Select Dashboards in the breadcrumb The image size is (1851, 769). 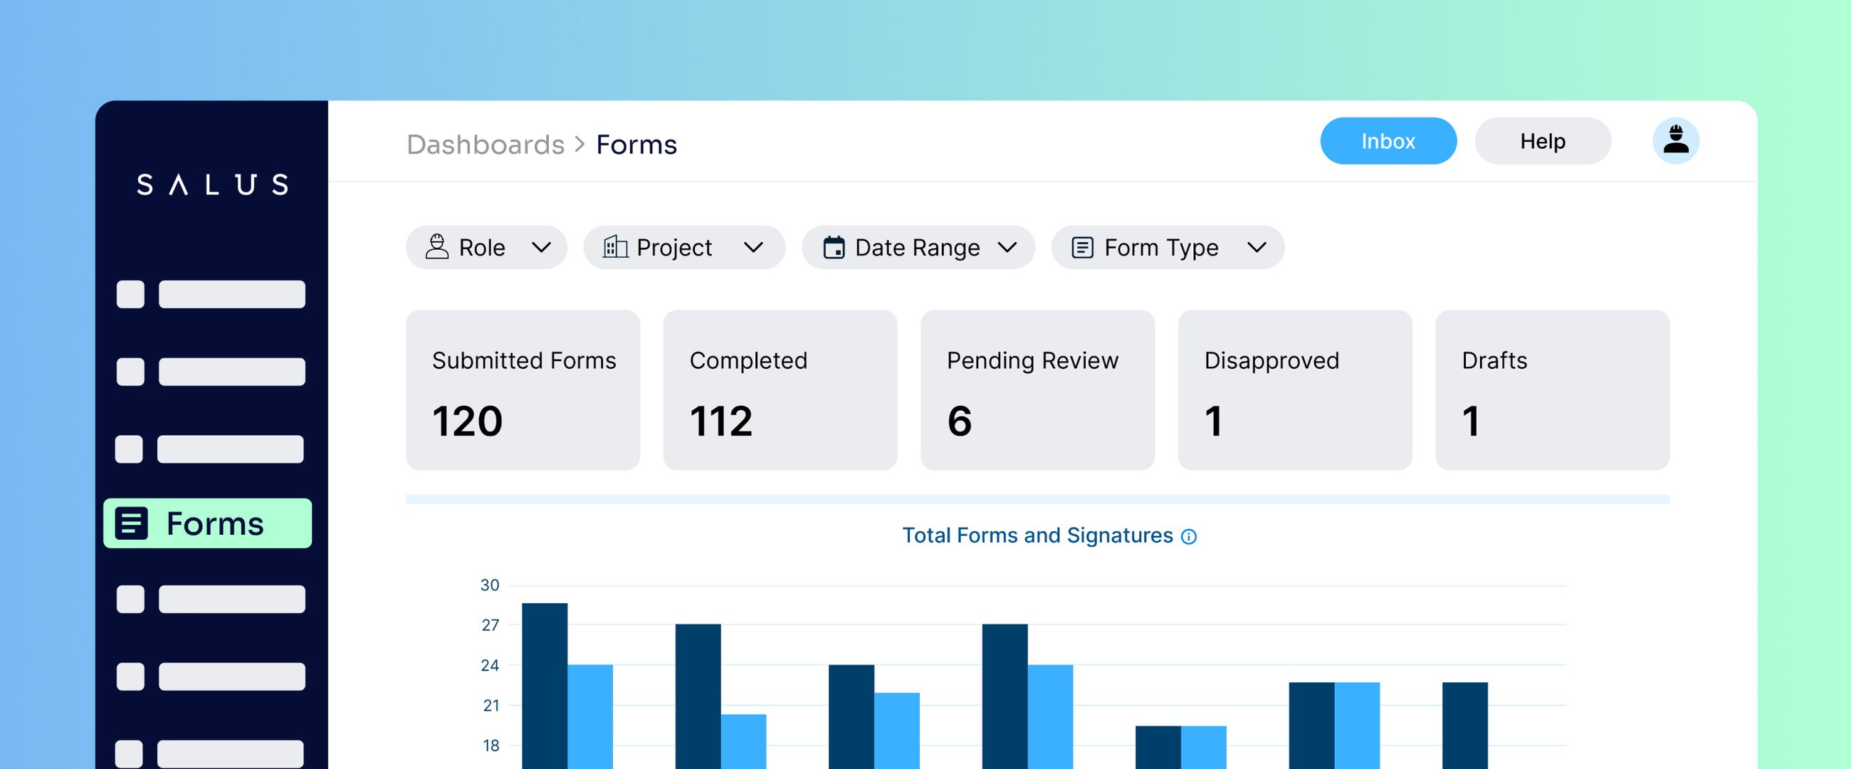coord(485,145)
